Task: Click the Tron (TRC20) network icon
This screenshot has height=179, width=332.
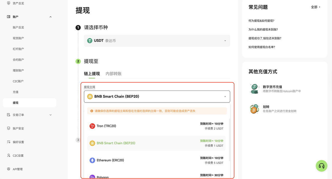Action: tap(92, 126)
